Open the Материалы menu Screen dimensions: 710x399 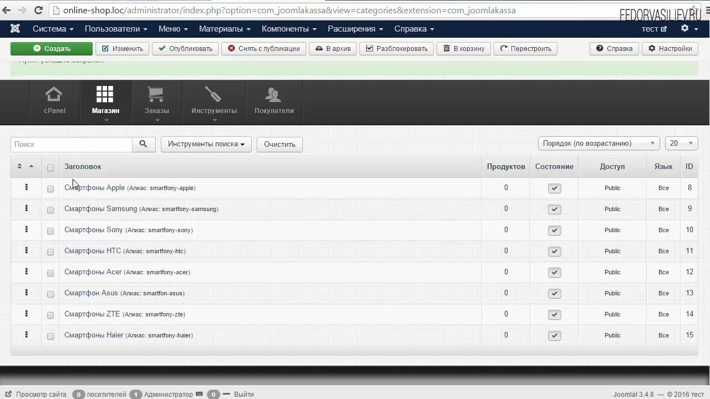point(225,29)
